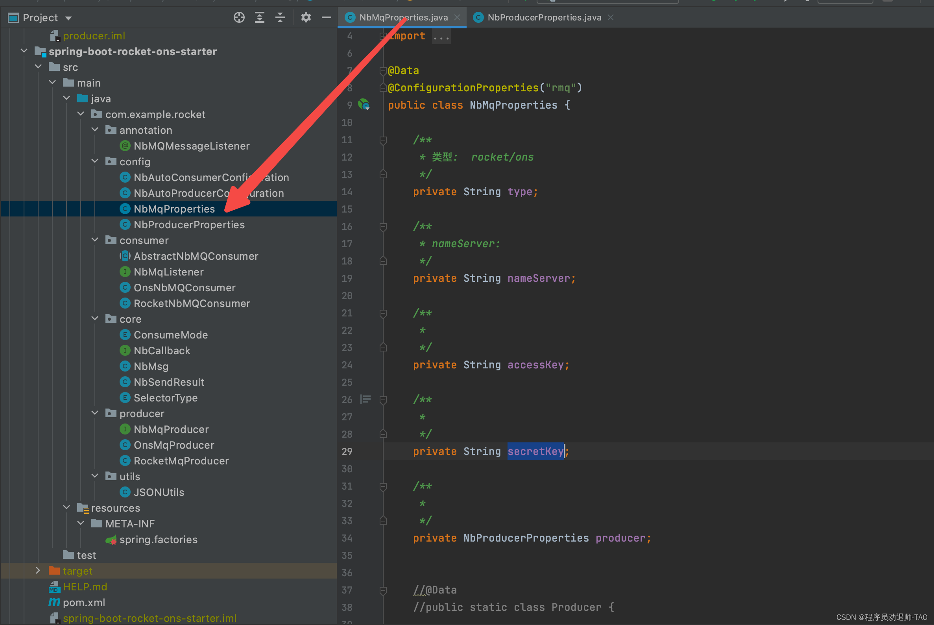This screenshot has width=934, height=625.
Task: Open NbMQMessageListener annotation file
Action: (x=192, y=146)
